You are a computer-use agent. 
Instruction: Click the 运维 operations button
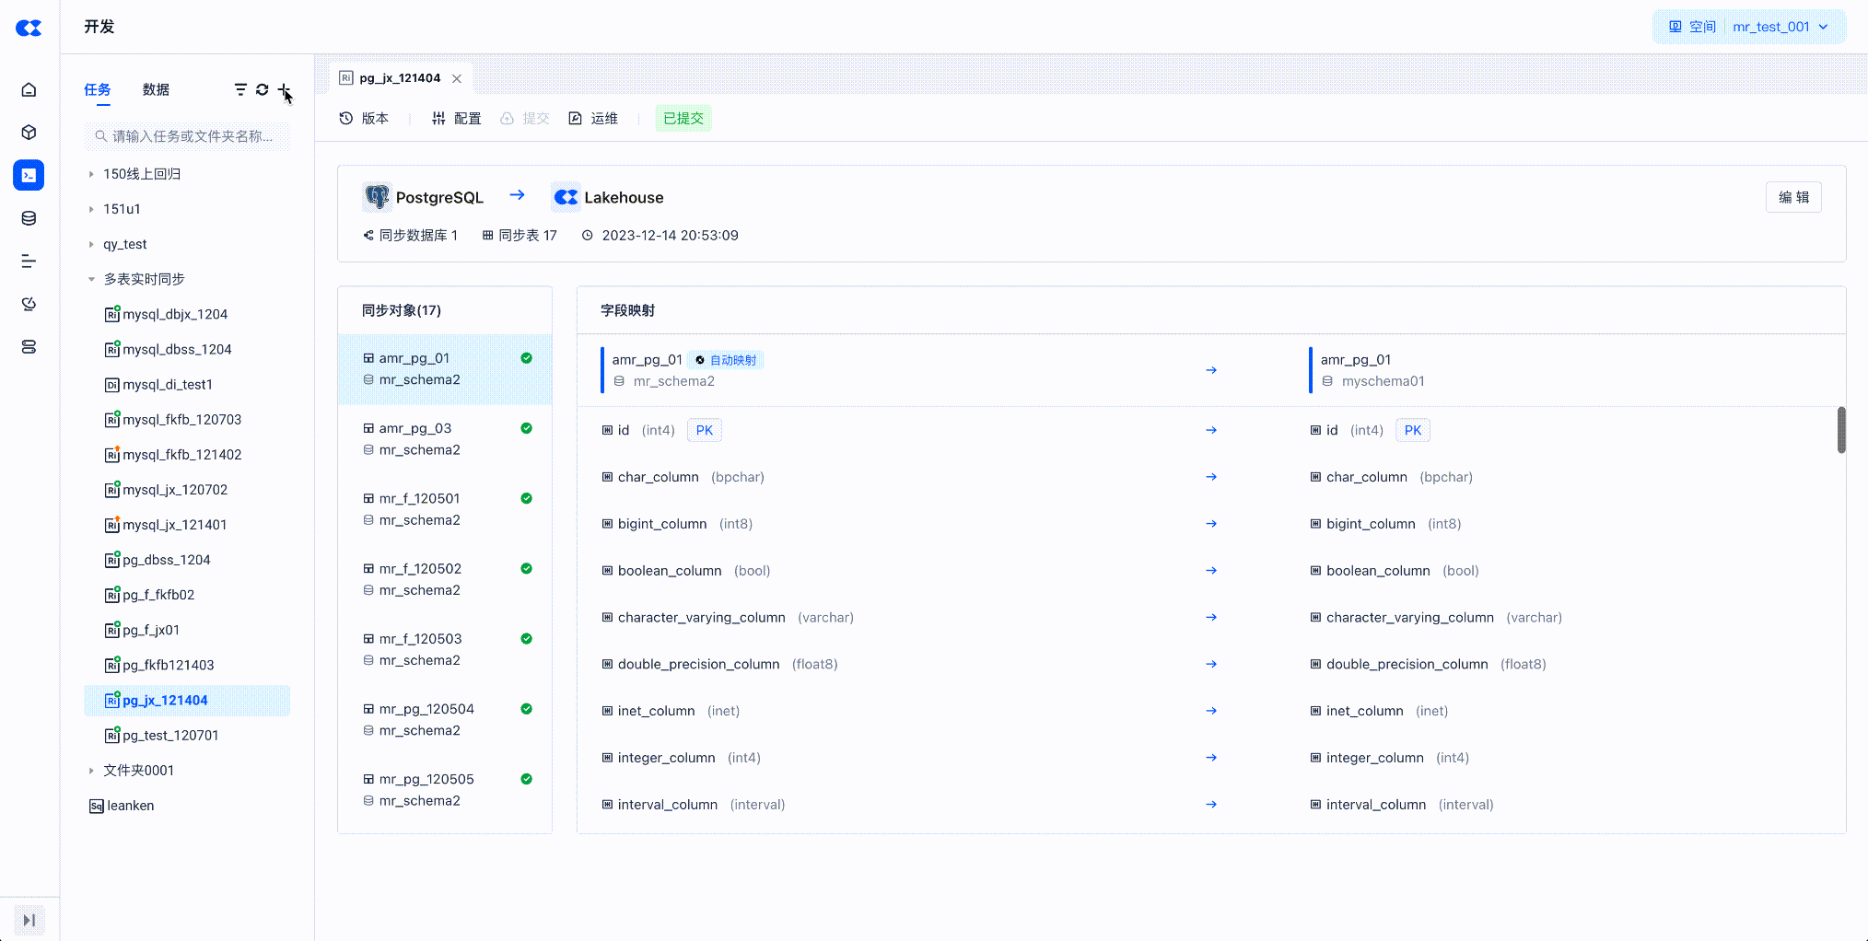click(594, 118)
